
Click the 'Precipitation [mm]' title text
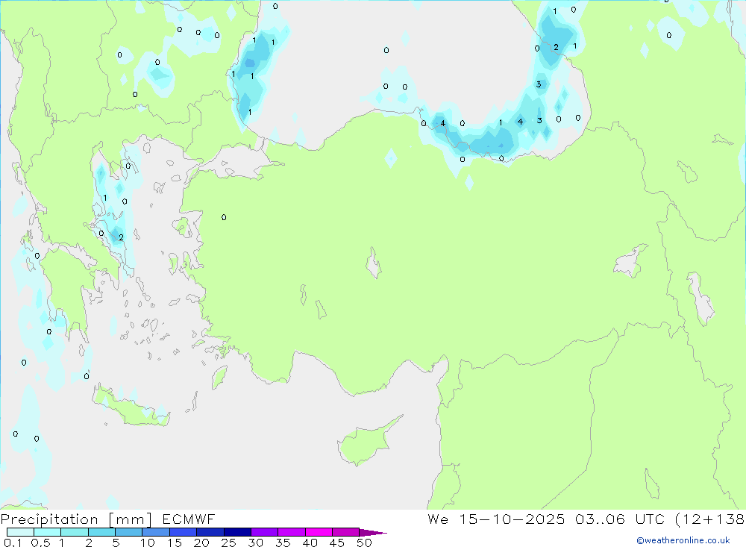click(76, 519)
